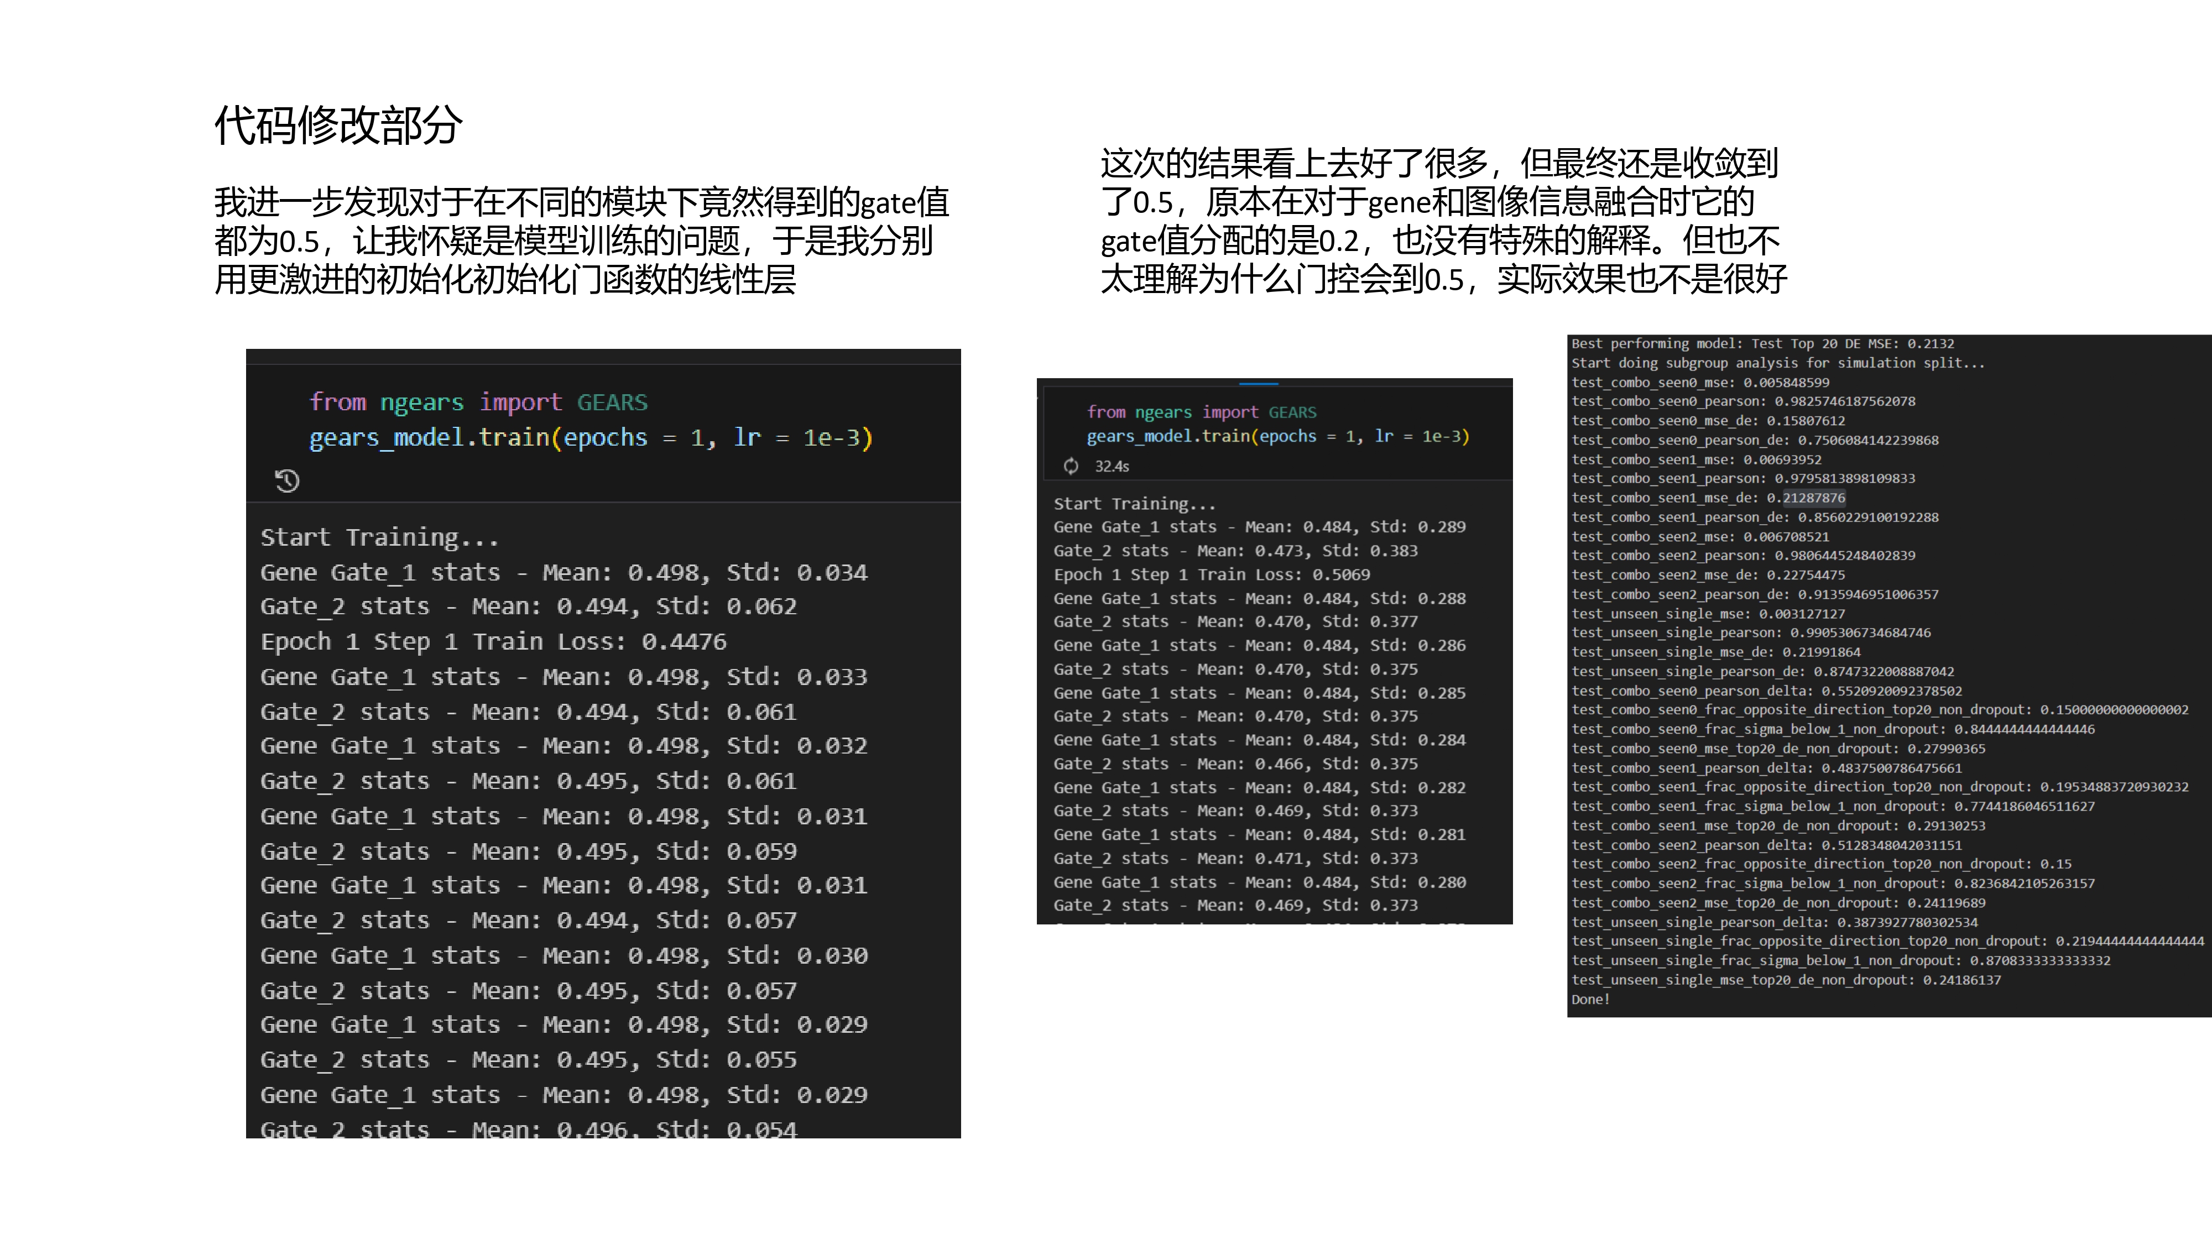
Task: Click the Done! line in the output
Action: pyautogui.click(x=1590, y=999)
